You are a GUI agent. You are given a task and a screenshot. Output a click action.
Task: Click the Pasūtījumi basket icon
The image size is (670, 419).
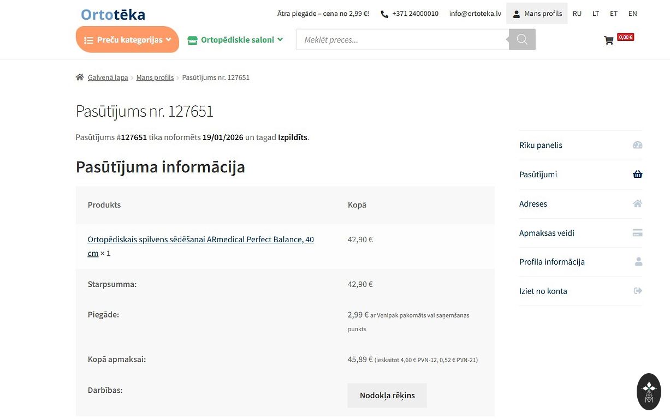tap(637, 175)
